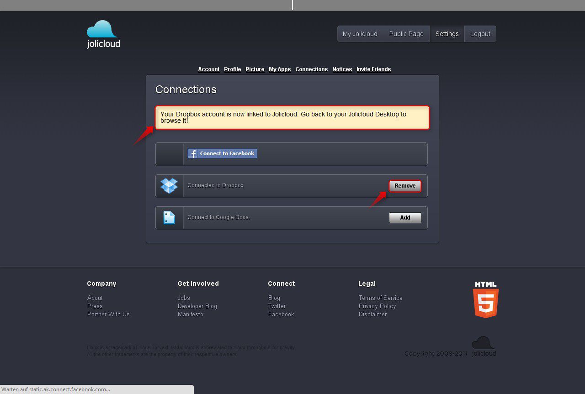The image size is (585, 394).
Task: Add a Google Docs connection
Action: [x=405, y=218]
